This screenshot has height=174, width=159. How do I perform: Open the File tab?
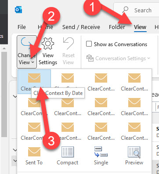22,27
